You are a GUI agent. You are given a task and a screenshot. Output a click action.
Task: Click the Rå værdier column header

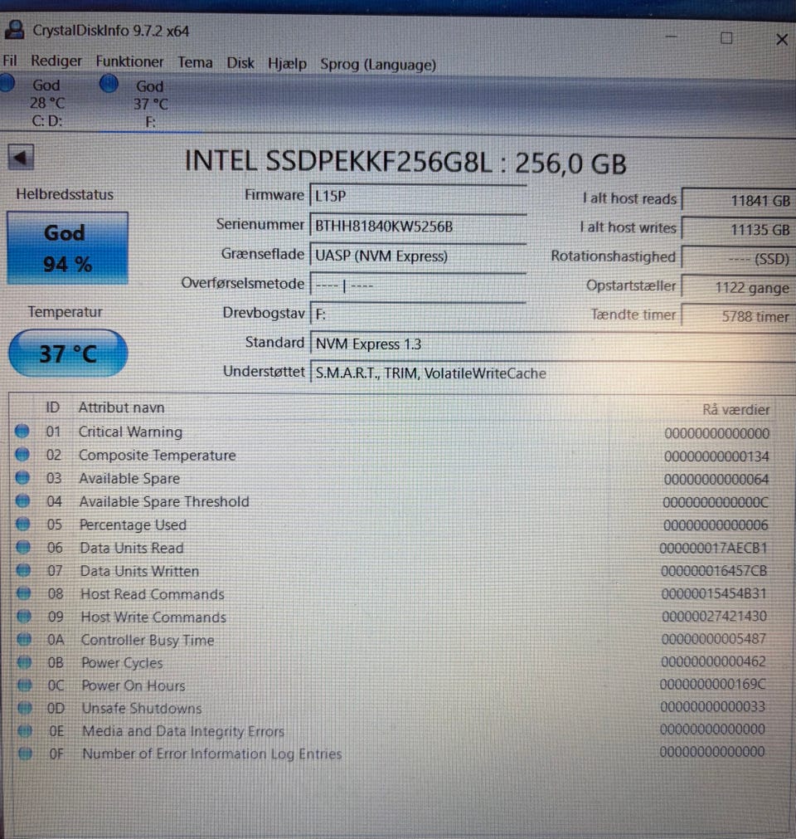(x=735, y=409)
